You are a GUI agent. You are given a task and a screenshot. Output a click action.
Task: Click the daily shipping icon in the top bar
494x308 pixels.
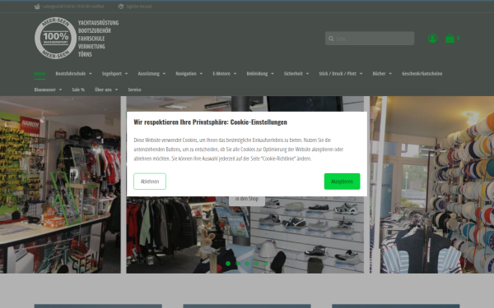click(121, 7)
